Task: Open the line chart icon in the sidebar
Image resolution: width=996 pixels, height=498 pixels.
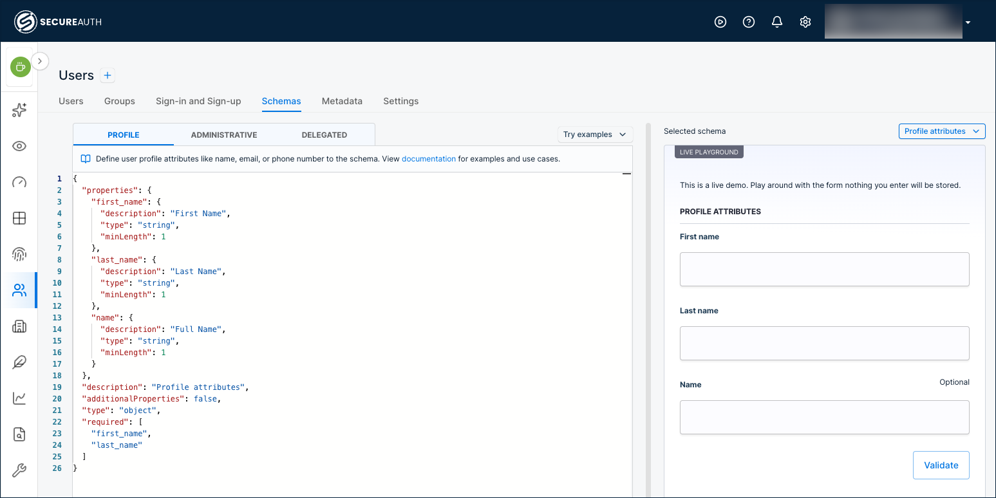Action: click(19, 398)
